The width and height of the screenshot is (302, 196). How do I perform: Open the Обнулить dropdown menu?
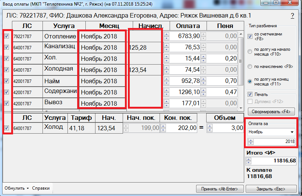click(17, 188)
